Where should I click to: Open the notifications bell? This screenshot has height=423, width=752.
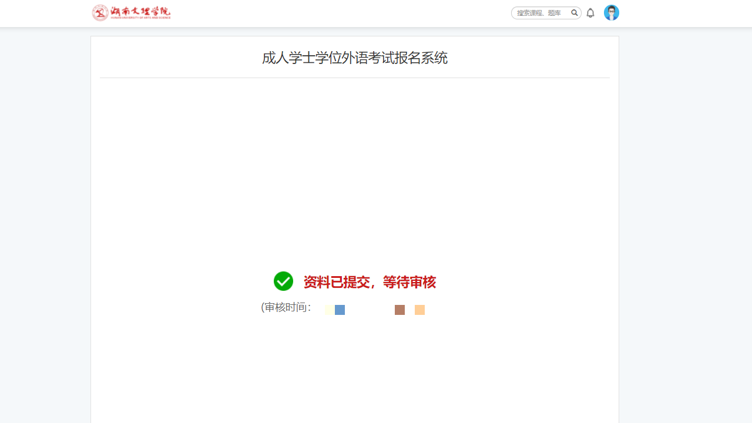pos(590,13)
